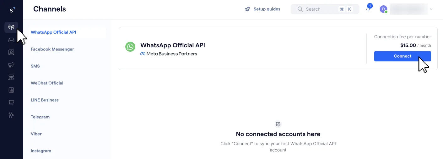Viewport: 443px width, 159px height.
Task: Open the Flow builder icon in sidebar
Action: point(11,77)
